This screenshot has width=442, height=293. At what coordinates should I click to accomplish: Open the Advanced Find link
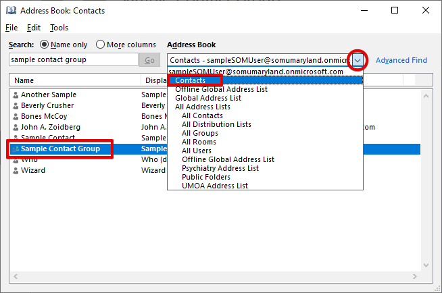coord(401,60)
